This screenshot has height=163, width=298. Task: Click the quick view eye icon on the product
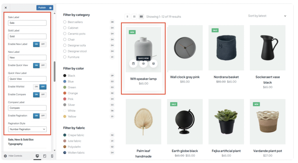tap(143, 64)
